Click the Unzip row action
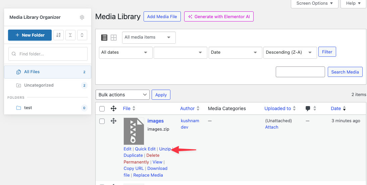The height and width of the screenshot is (185, 367). 165,149
